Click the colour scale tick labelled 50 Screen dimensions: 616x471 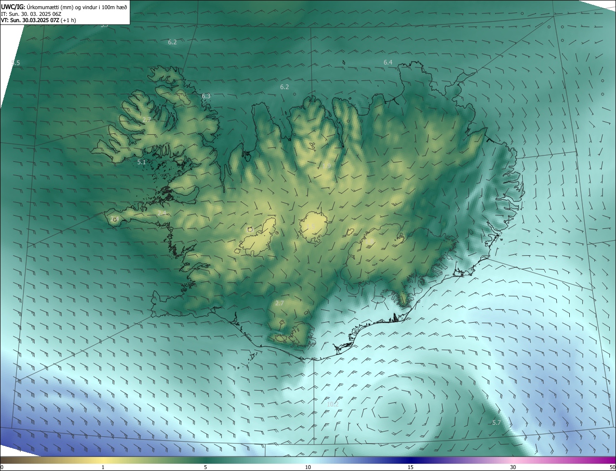[x=612, y=468]
